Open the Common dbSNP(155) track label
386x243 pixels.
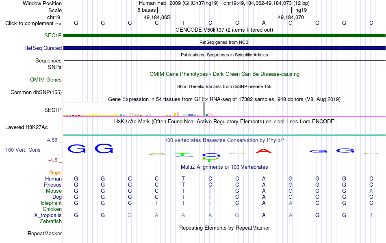coord(36,92)
